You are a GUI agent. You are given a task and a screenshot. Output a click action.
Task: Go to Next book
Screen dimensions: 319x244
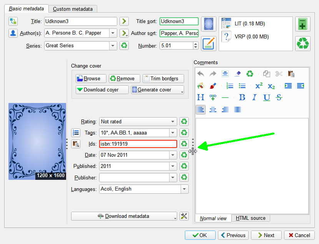tap(266, 235)
